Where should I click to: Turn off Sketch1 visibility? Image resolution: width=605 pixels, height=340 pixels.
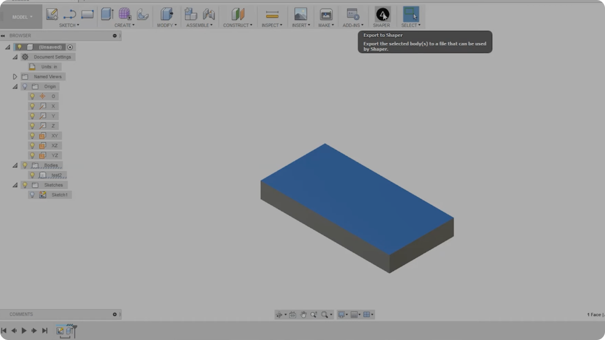coord(32,195)
